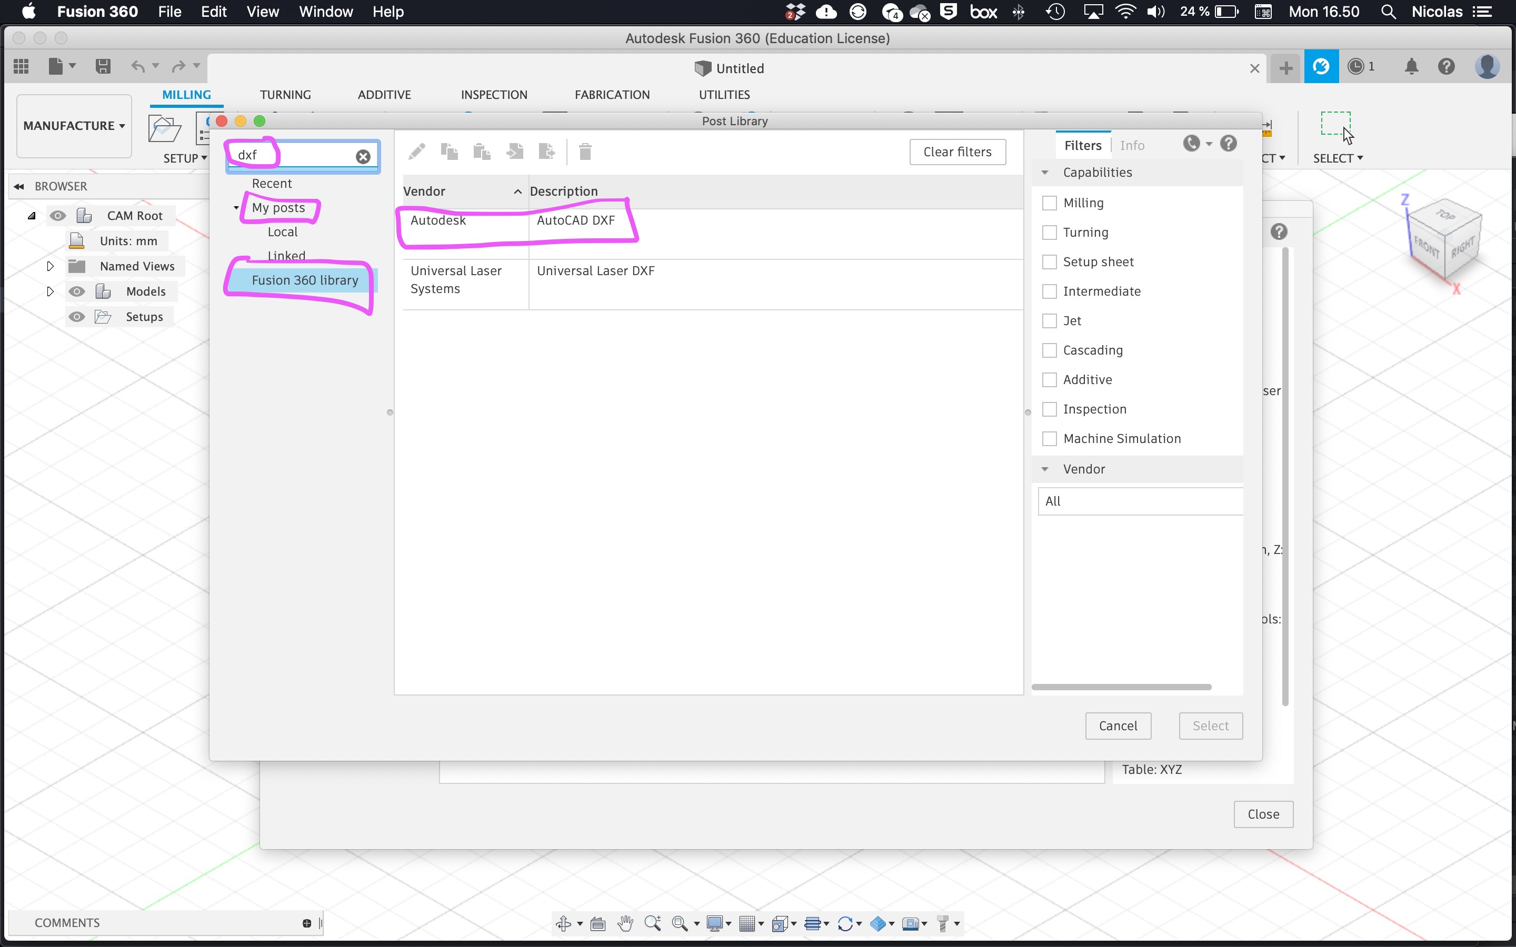The image size is (1516, 947).
Task: Switch to the Info tab in Post Library
Action: pyautogui.click(x=1132, y=145)
